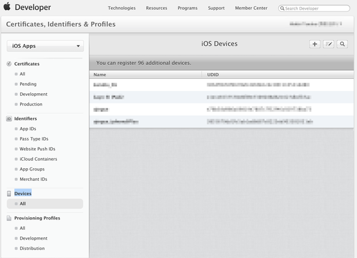Select All under Certificates
This screenshot has height=258, width=357.
pyautogui.click(x=22, y=74)
